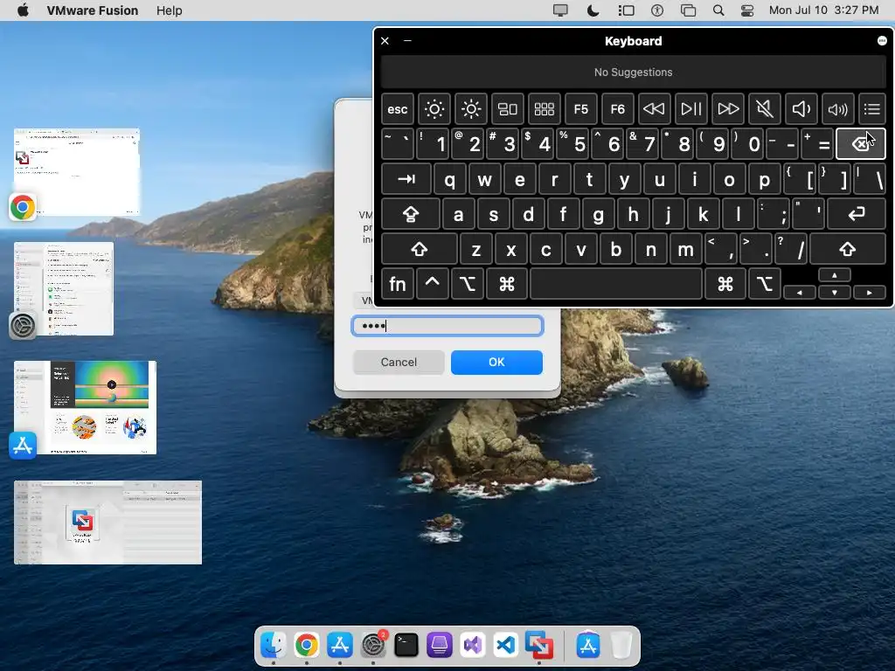Toggle the right option key

pos(765,284)
